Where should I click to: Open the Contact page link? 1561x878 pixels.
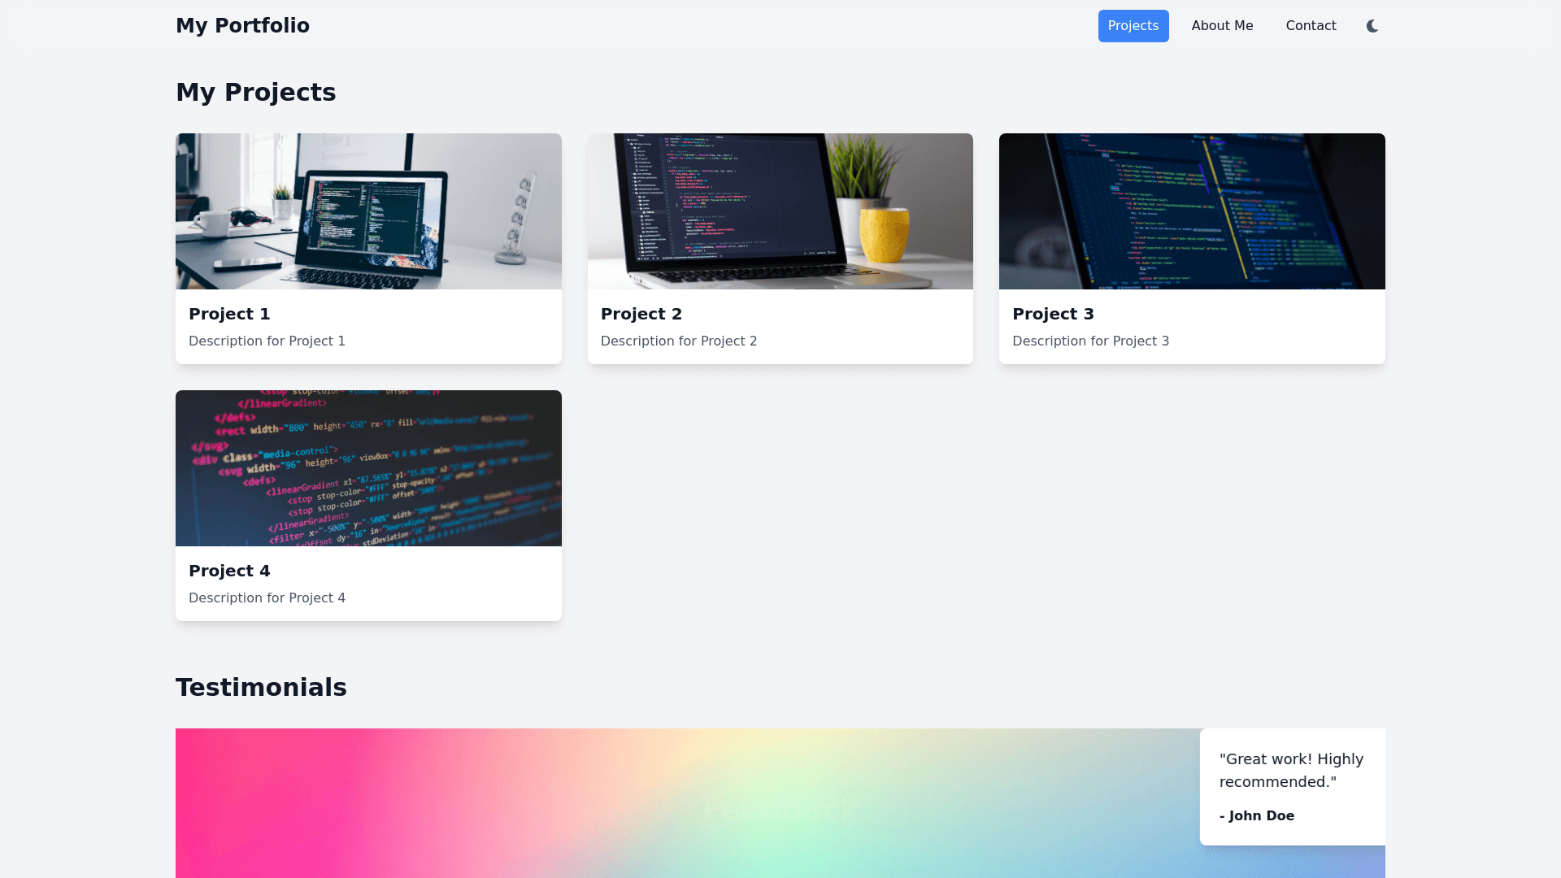(x=1311, y=25)
